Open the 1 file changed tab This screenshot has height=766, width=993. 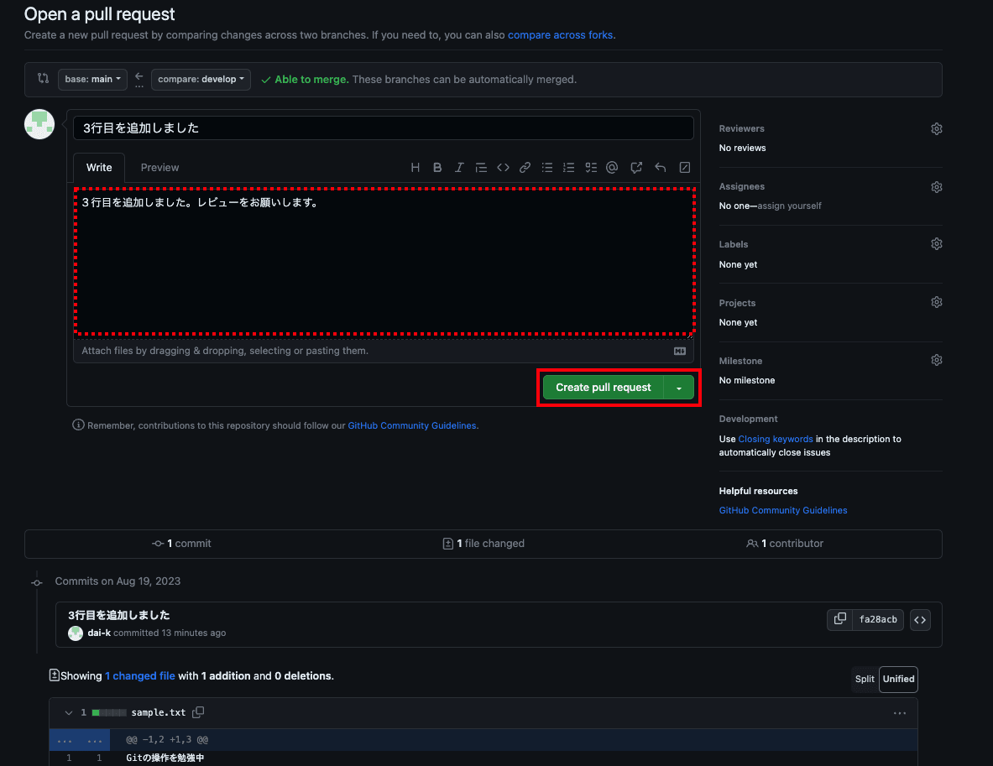coord(483,543)
